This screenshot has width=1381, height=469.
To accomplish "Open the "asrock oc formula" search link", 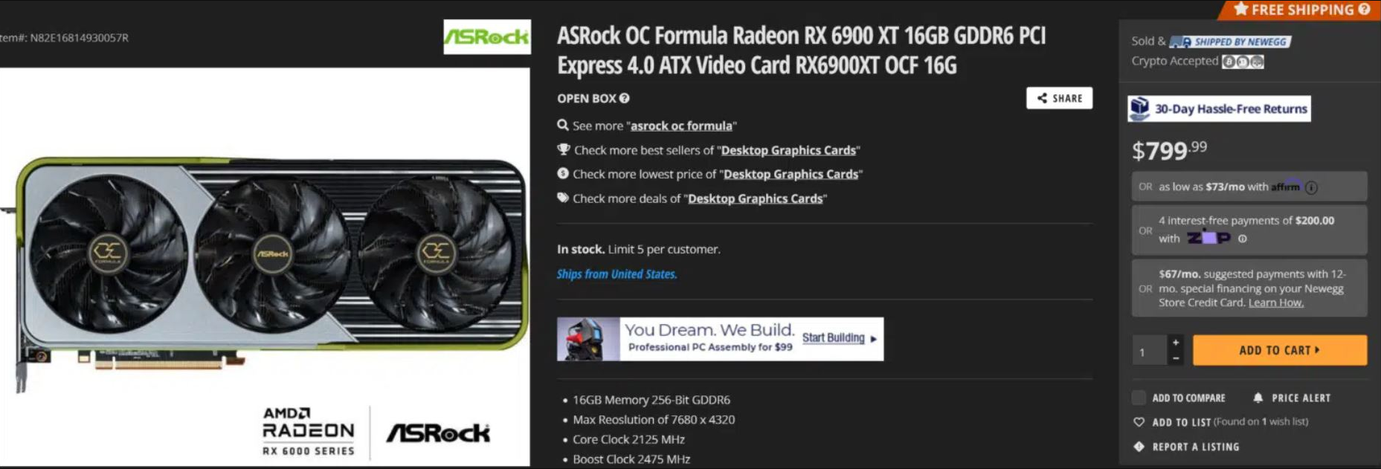I will coord(681,126).
